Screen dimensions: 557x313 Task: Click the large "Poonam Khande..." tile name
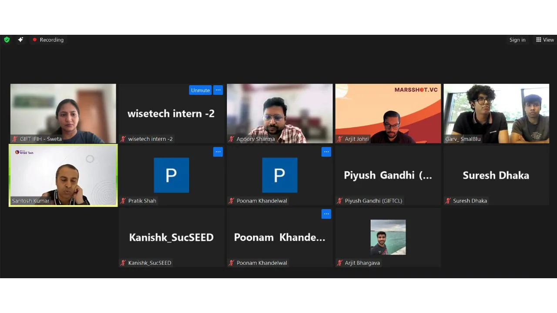[x=280, y=237]
